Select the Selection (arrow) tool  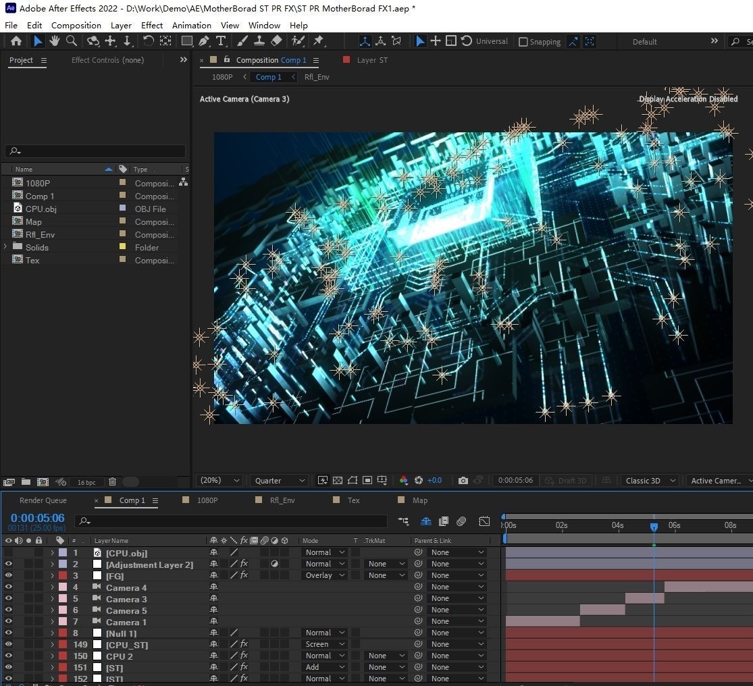click(37, 41)
